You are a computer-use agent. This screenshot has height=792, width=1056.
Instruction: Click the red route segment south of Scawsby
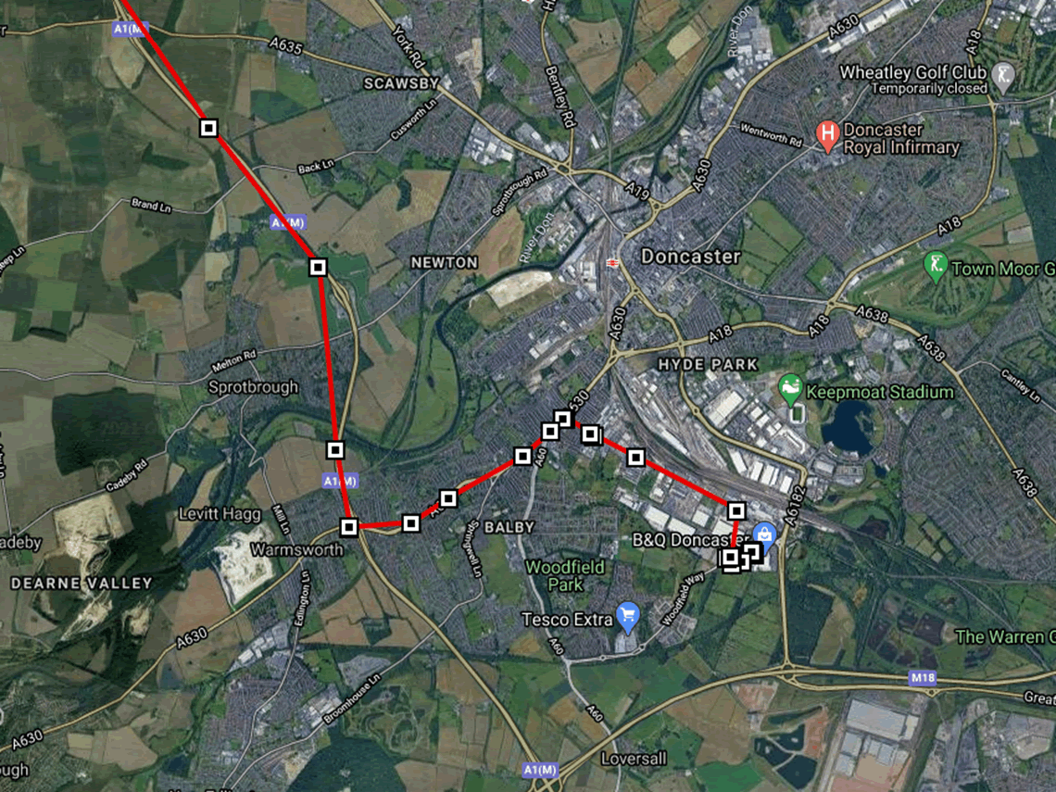click(263, 197)
